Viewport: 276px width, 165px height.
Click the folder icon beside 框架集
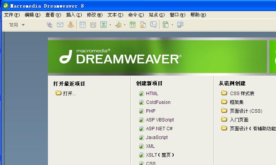pos(224,102)
